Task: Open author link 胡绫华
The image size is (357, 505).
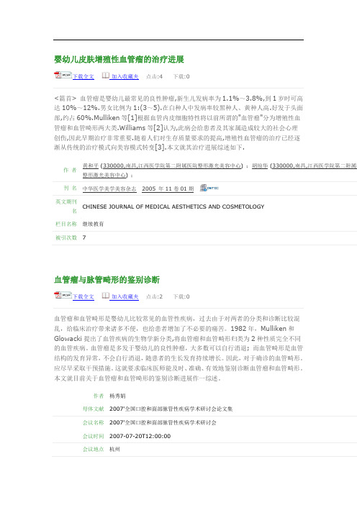Action: [260, 165]
